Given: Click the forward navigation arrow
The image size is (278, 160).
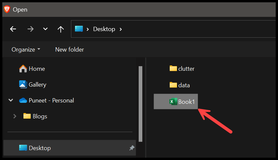Looking at the screenshot, I should 30,29.
